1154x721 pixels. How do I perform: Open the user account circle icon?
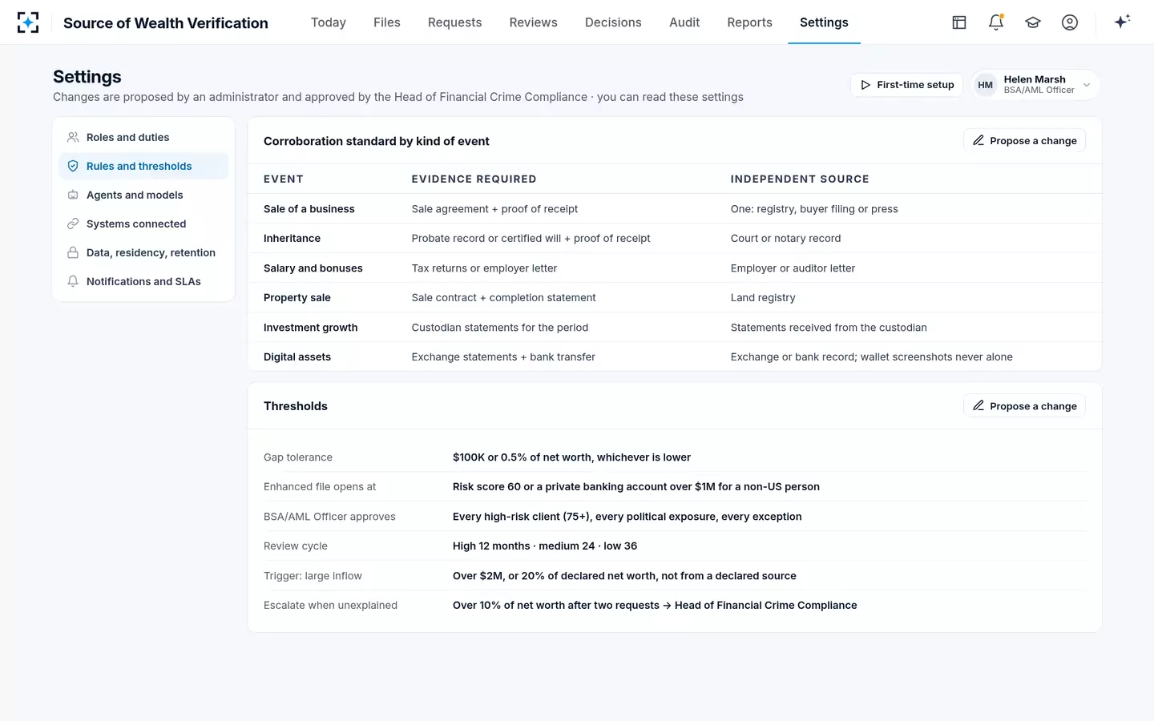(x=1070, y=22)
